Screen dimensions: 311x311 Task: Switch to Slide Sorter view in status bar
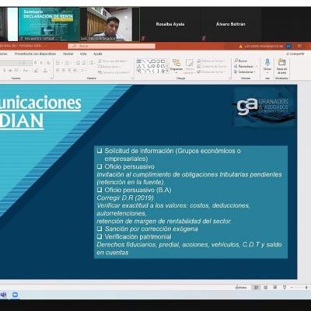pos(266,288)
